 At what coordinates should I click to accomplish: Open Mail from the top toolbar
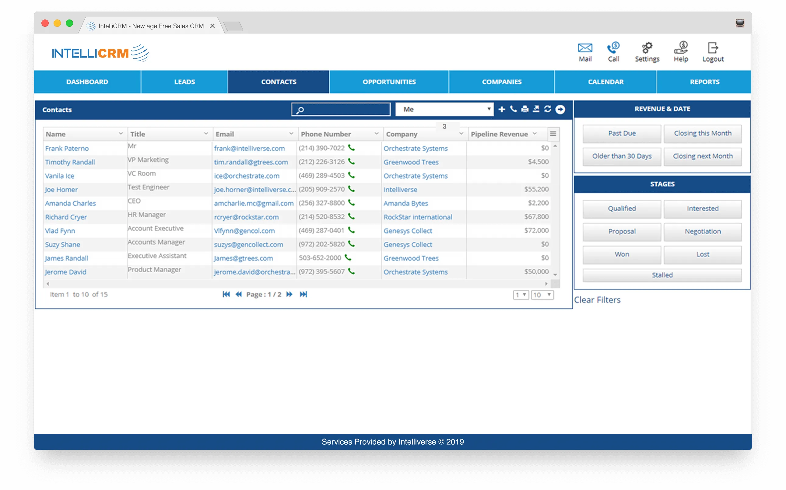point(585,51)
